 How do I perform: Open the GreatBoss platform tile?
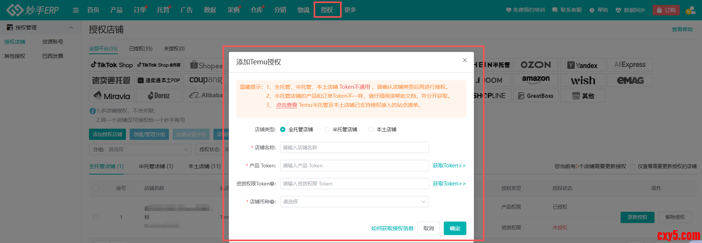pyautogui.click(x=535, y=96)
